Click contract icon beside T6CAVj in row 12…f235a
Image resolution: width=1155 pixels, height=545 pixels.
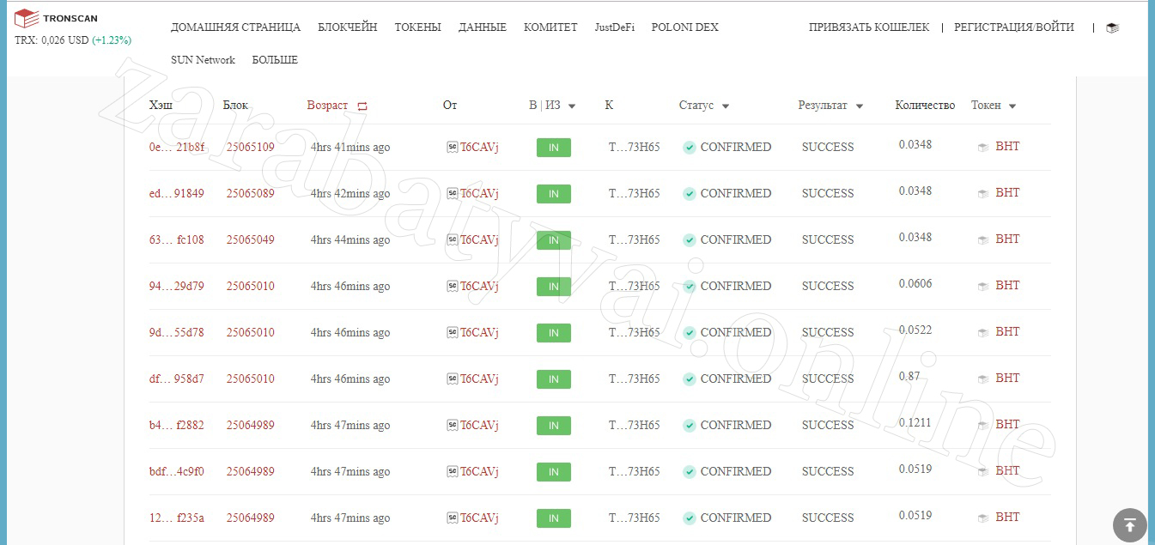(x=452, y=518)
